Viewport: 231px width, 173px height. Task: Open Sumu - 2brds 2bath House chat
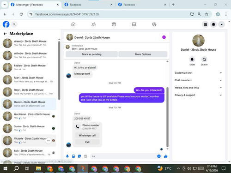[x=29, y=128]
